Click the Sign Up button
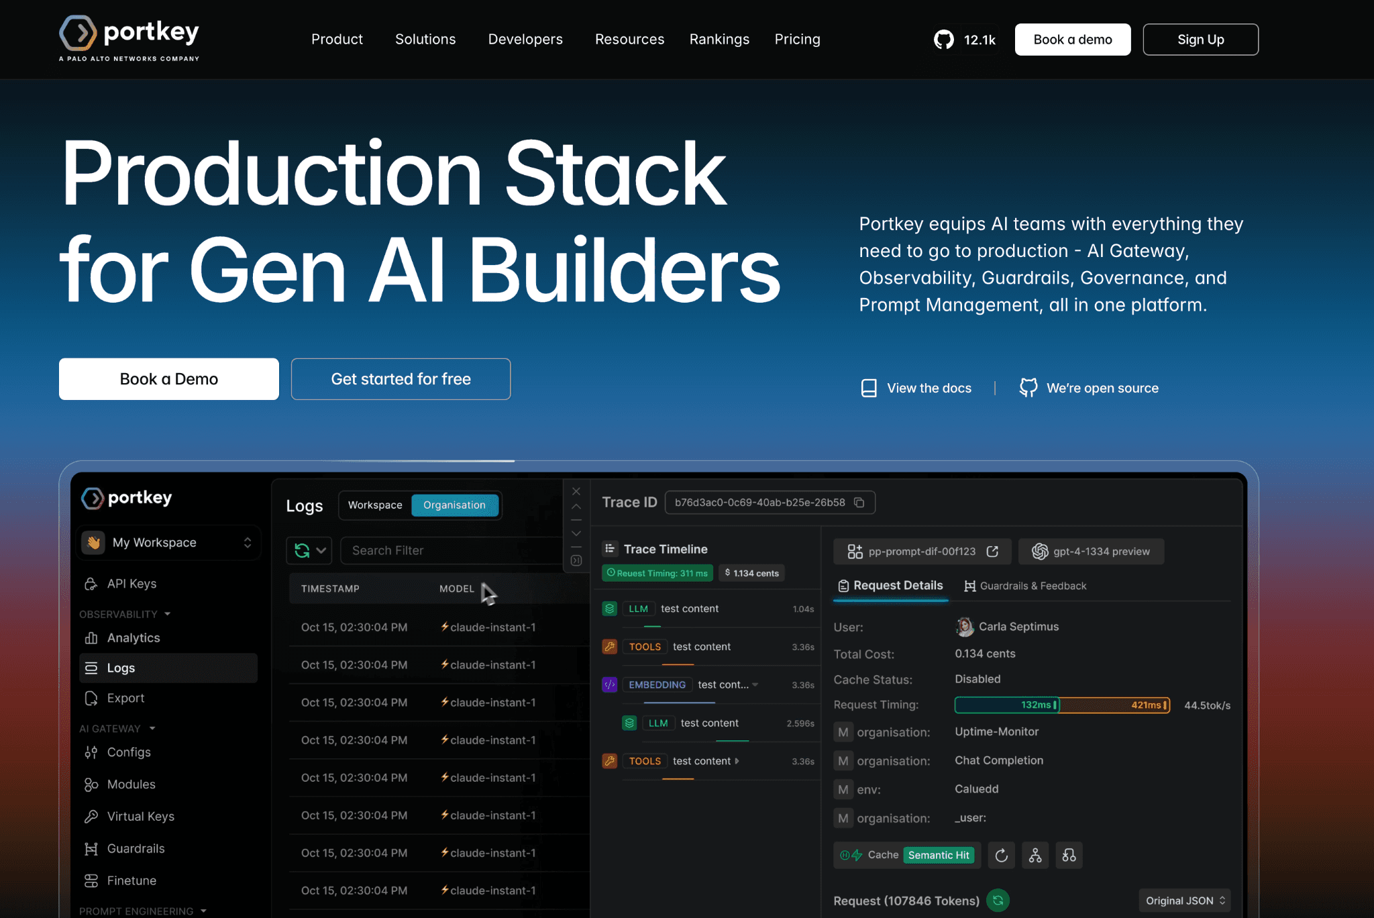 (1201, 40)
